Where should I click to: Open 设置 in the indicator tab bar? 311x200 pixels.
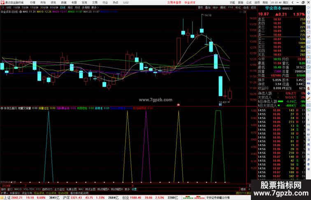tap(134, 189)
